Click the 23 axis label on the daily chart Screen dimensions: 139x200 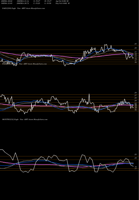136,48
